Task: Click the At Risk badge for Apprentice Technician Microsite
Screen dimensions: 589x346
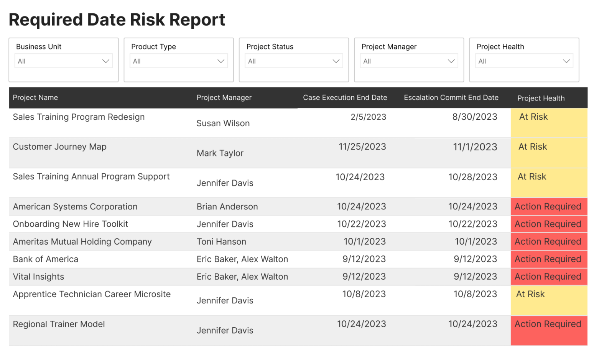Action: [x=530, y=294]
